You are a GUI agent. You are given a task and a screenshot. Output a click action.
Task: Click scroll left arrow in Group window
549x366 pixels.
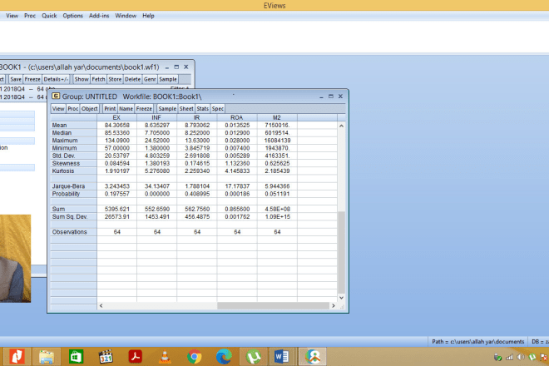click(101, 306)
